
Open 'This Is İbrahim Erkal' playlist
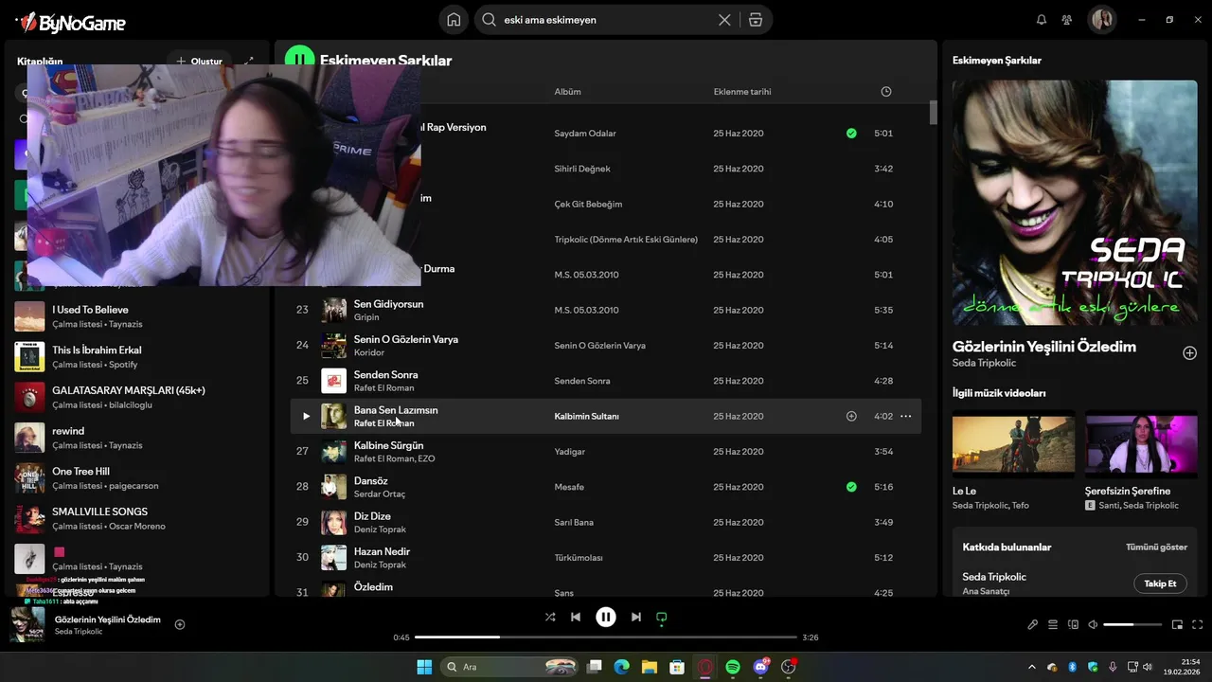click(x=133, y=357)
